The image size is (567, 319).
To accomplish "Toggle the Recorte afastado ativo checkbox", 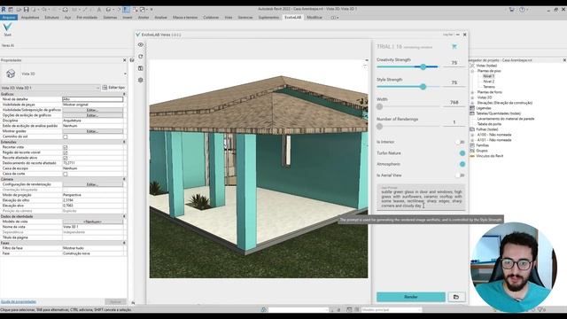I will (66, 158).
